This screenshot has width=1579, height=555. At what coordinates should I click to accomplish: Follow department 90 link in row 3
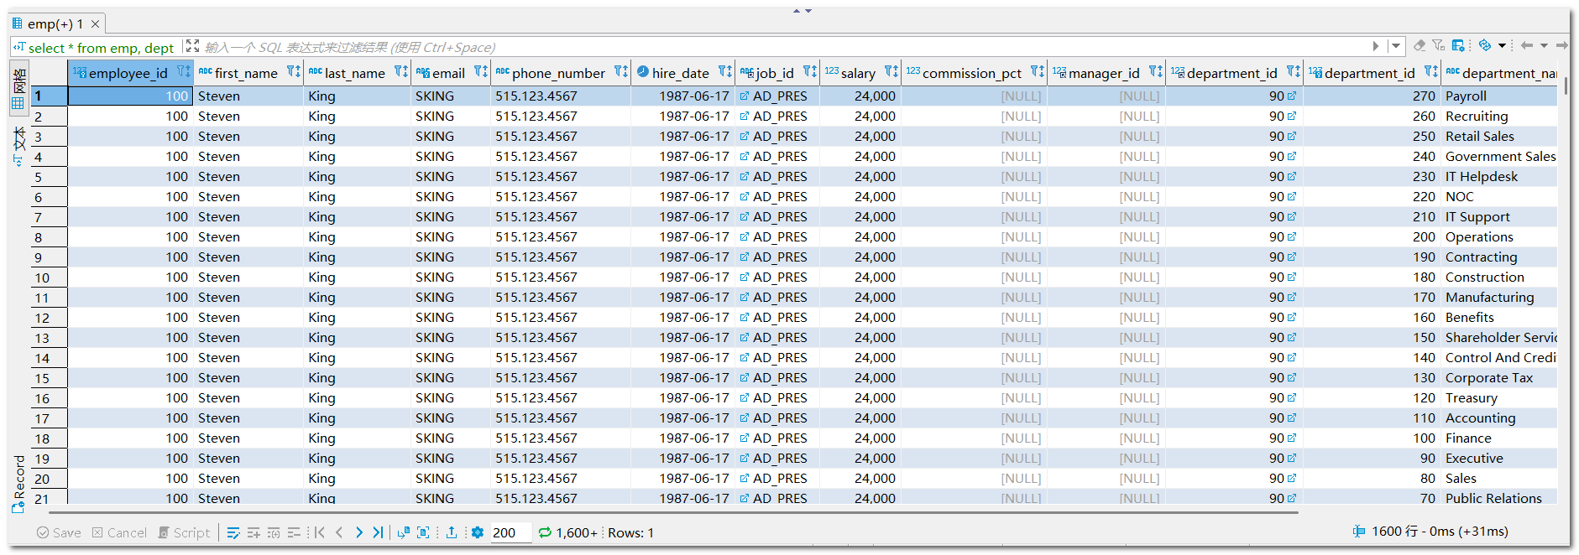pos(1291,136)
